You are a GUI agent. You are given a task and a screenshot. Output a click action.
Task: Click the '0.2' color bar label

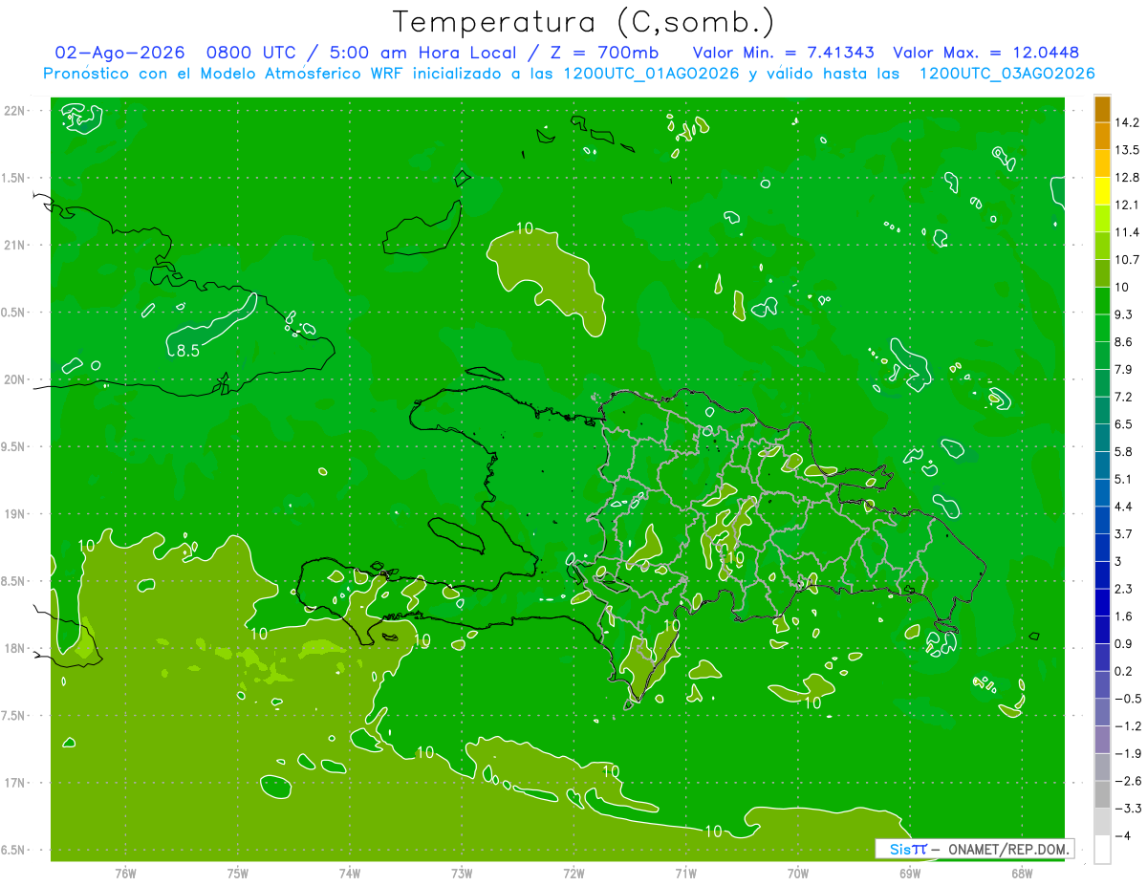1124,671
